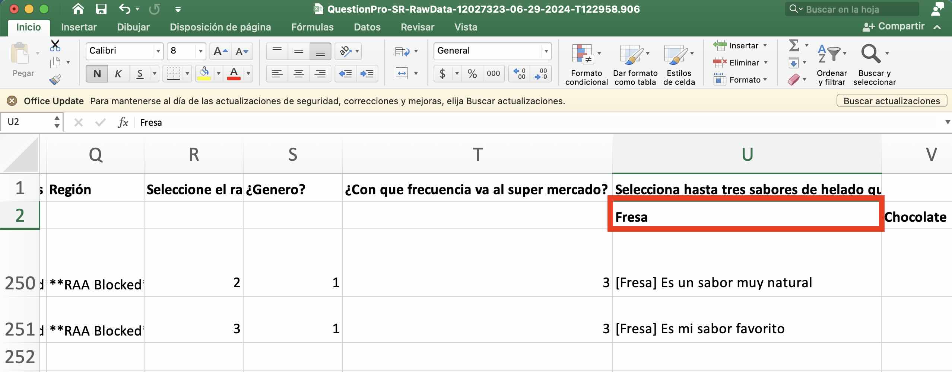Copy selection using the copy icon
This screenshot has width=952, height=372.
(x=55, y=62)
